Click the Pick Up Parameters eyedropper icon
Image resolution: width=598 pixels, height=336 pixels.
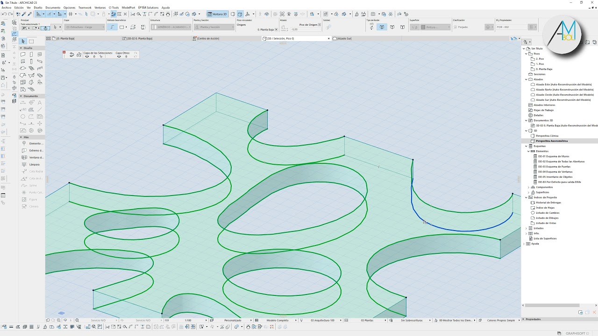(x=24, y=14)
